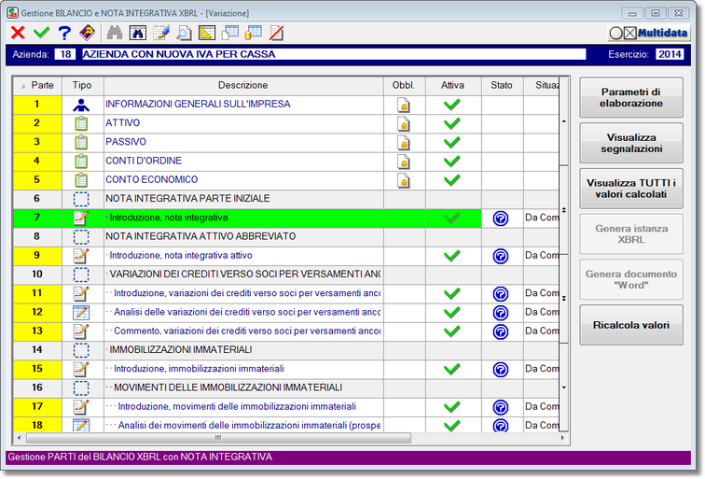Click the person icon on row 1
Image resolution: width=705 pixels, height=479 pixels.
click(x=81, y=105)
